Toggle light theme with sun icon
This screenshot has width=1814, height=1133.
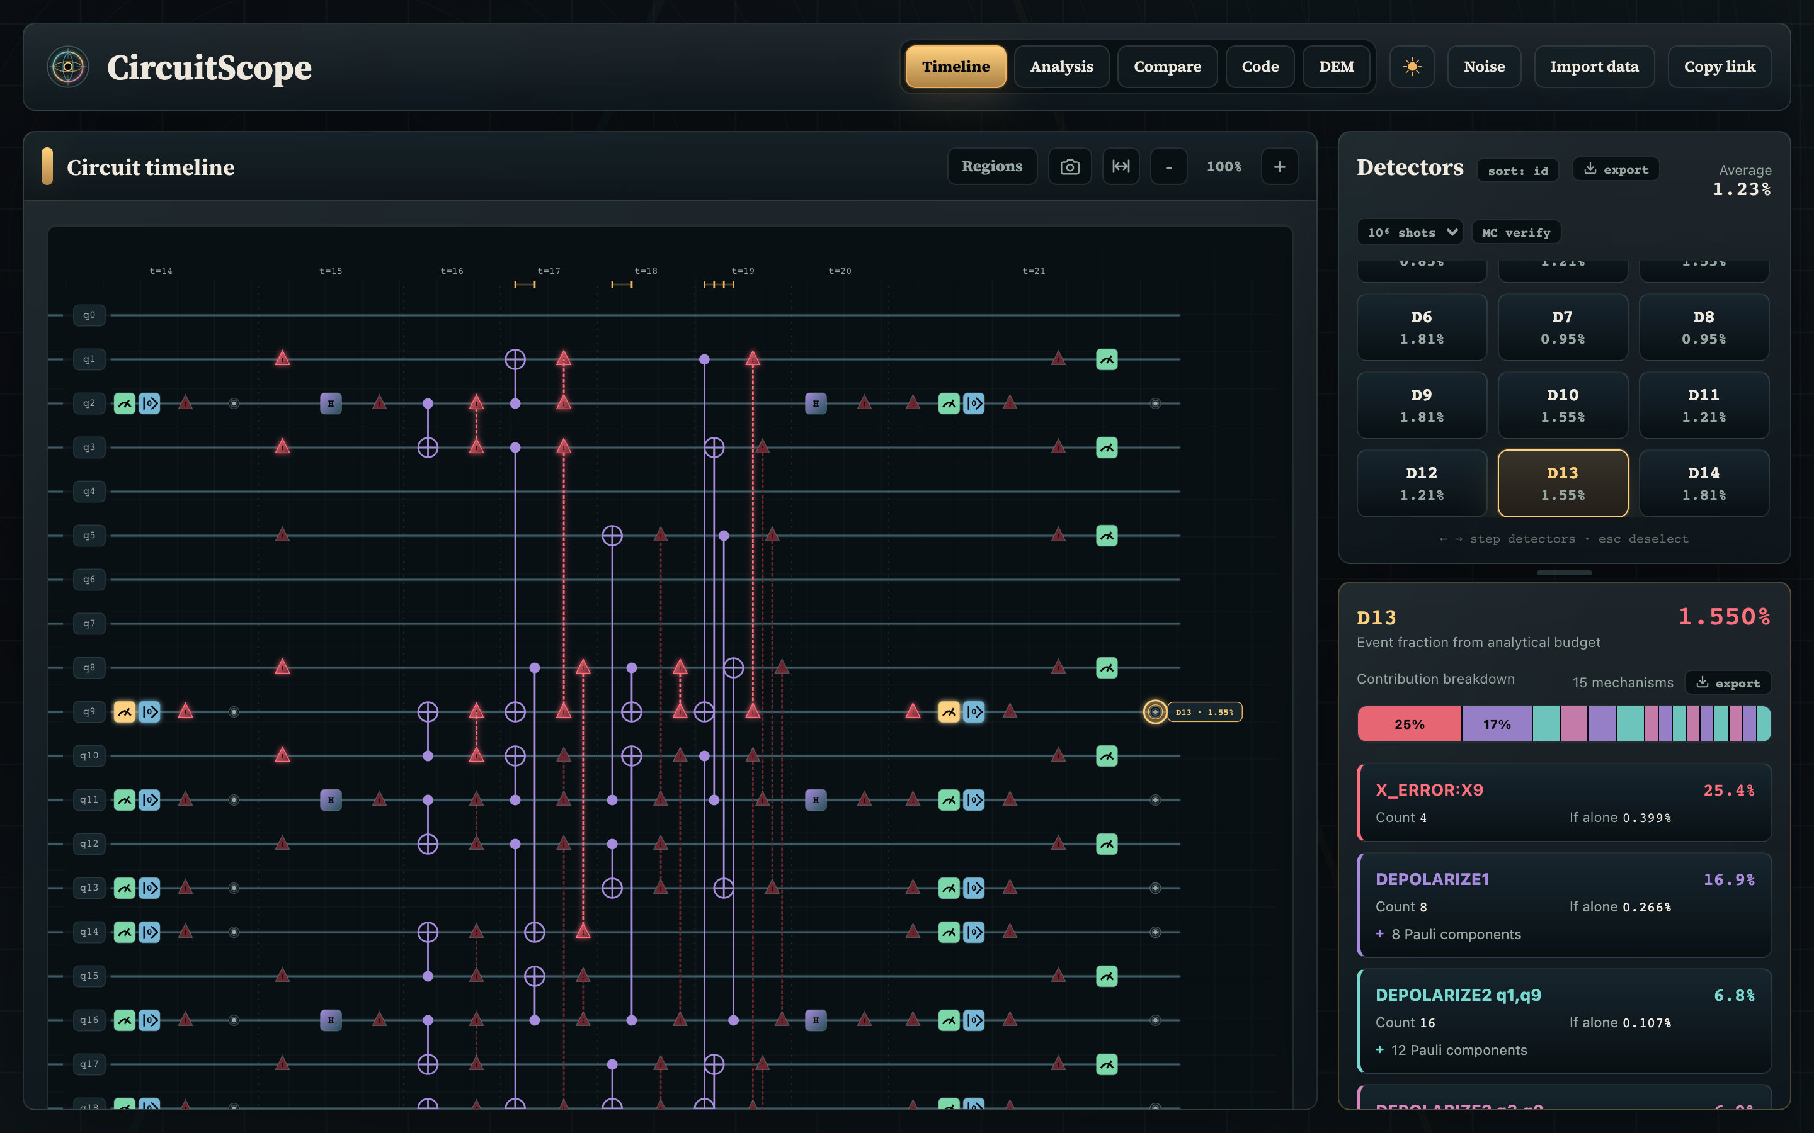[x=1412, y=67]
